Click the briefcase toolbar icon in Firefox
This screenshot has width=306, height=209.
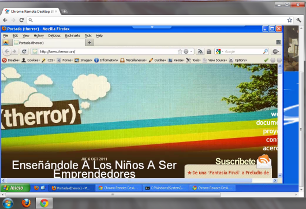[209, 51]
